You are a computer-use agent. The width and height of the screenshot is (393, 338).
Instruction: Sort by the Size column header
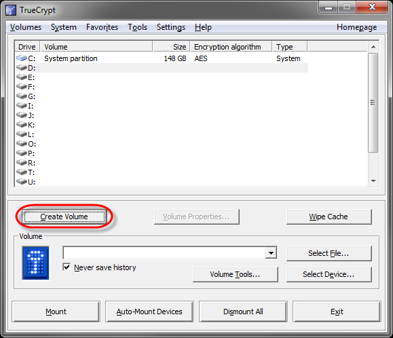pos(171,47)
